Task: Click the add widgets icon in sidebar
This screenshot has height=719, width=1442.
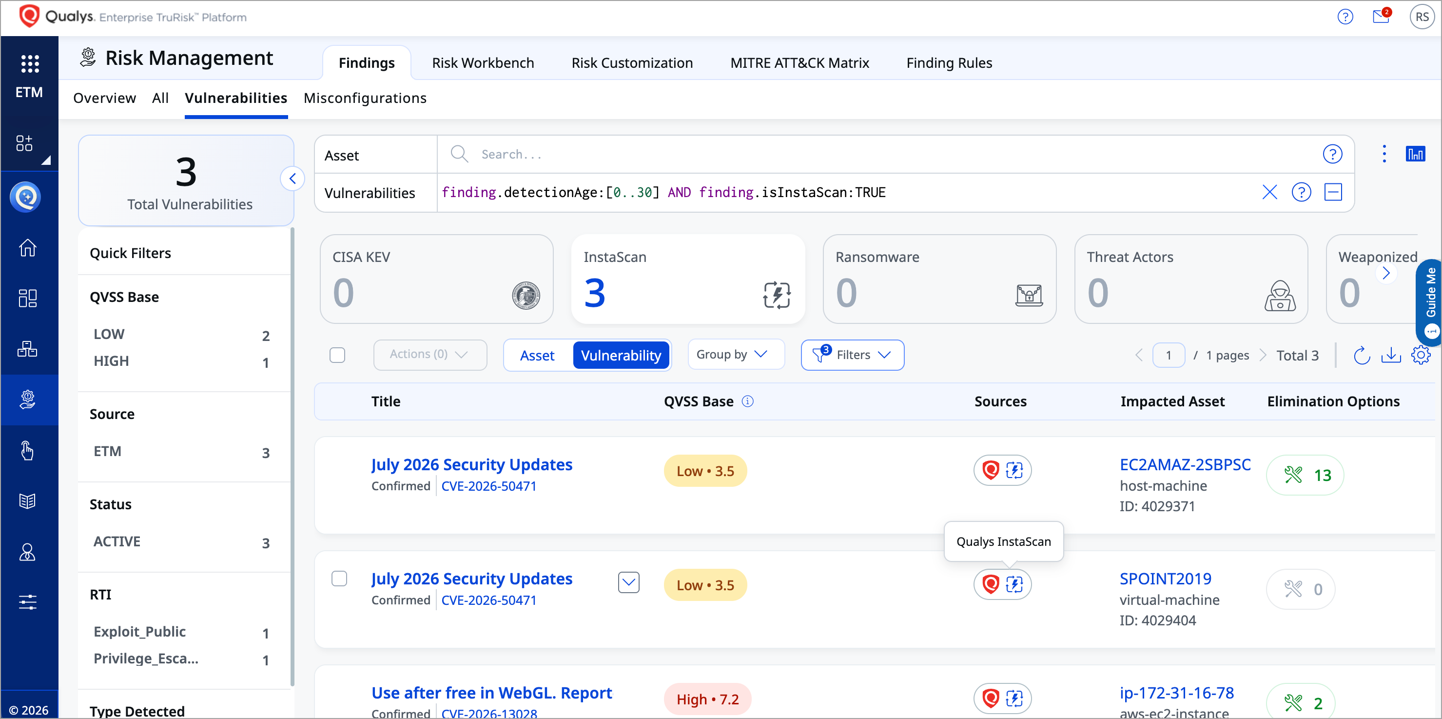Action: pos(25,143)
